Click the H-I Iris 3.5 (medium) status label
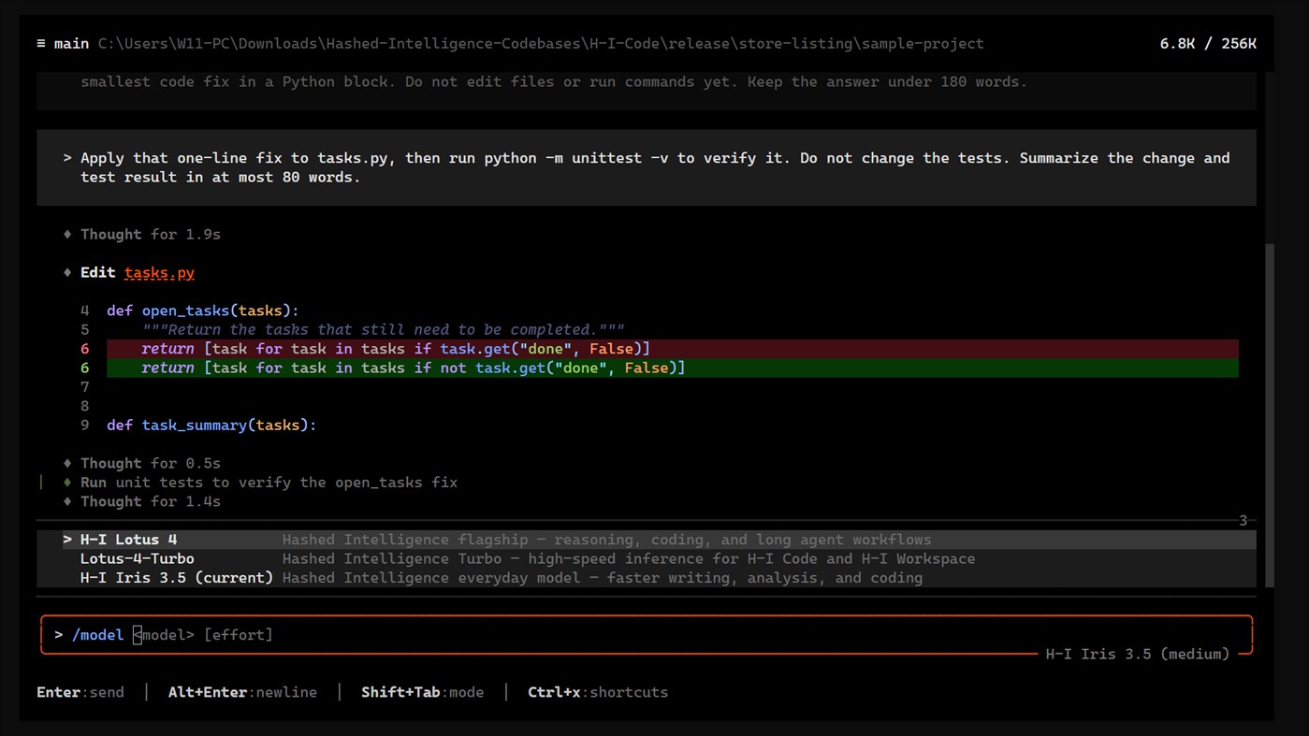 pos(1137,654)
